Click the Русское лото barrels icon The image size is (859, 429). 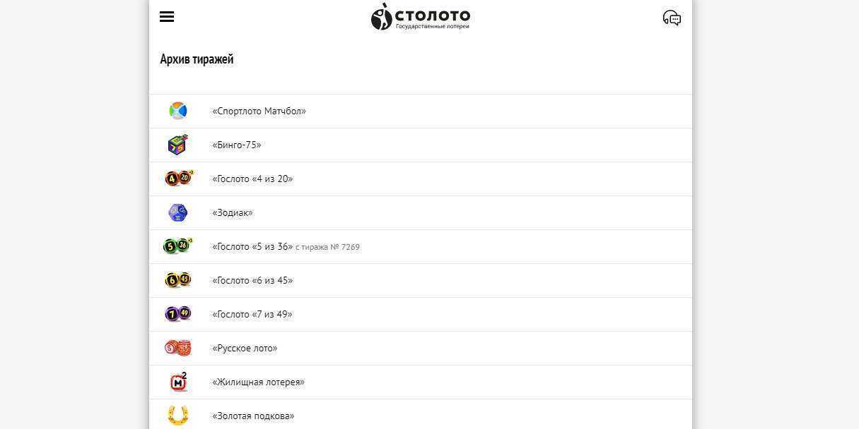178,348
